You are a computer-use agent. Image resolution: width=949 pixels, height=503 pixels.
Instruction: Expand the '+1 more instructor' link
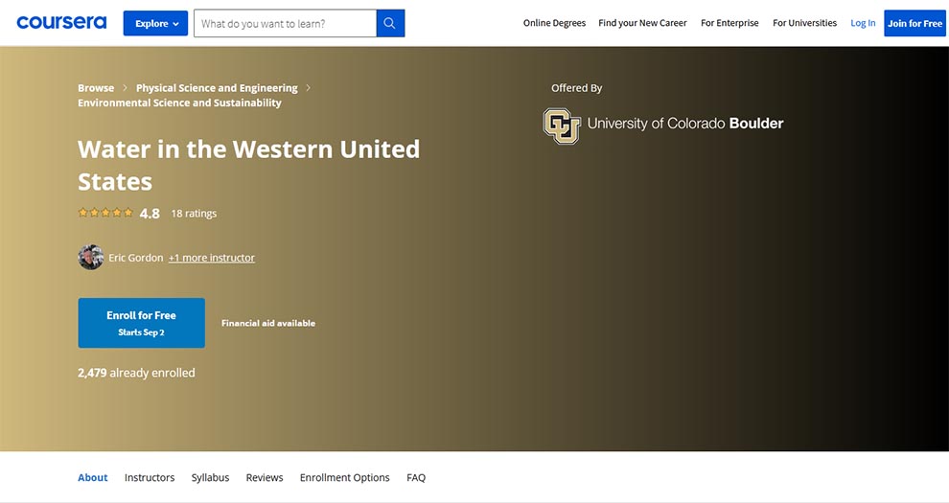pos(212,258)
